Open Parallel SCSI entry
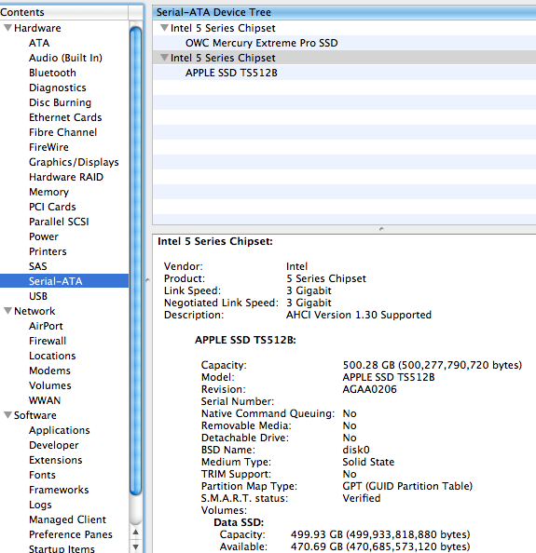 [59, 222]
